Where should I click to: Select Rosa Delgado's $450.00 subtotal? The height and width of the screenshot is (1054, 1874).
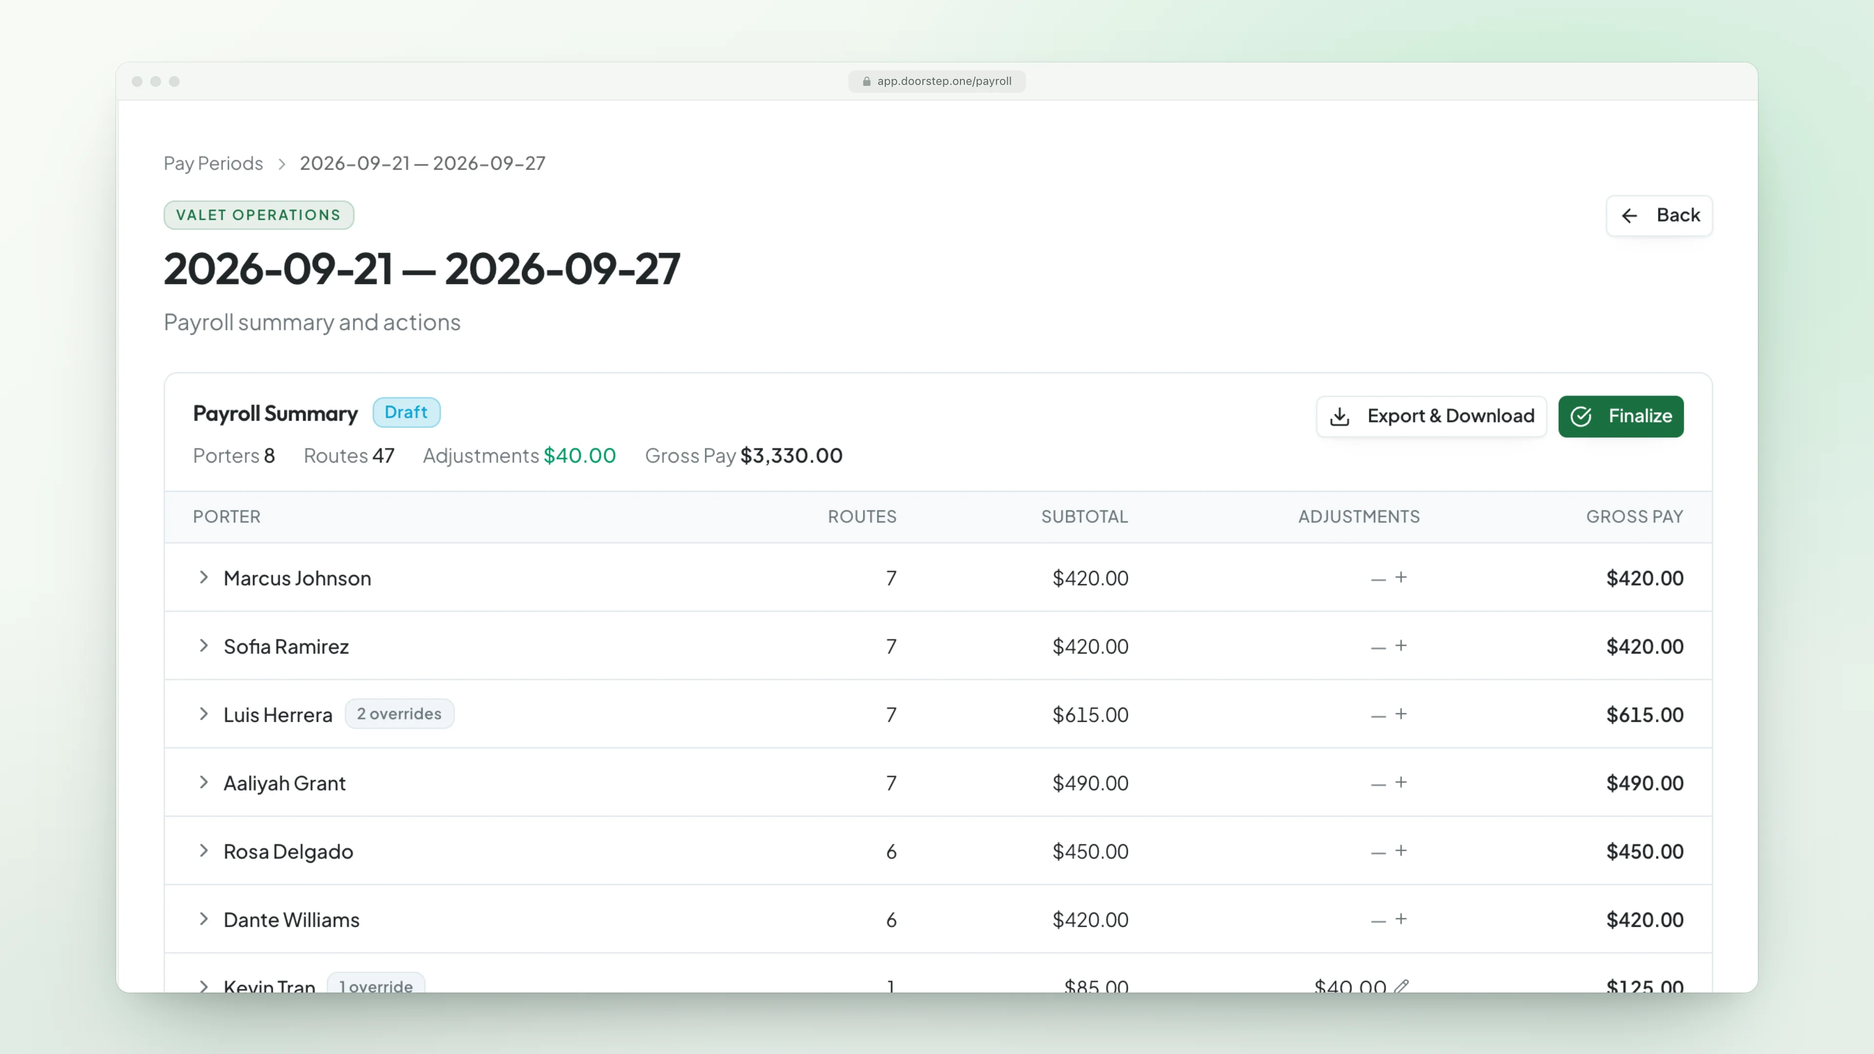point(1091,852)
